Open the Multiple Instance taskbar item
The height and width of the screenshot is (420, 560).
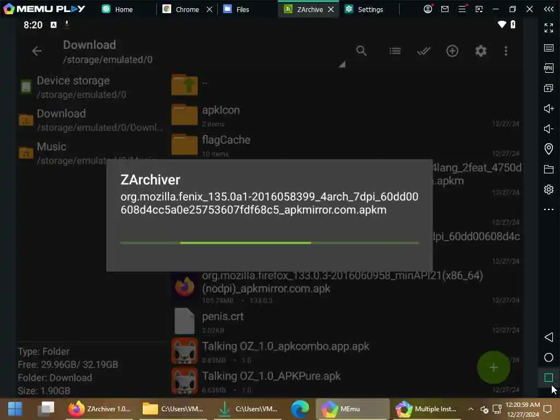pyautogui.click(x=426, y=409)
